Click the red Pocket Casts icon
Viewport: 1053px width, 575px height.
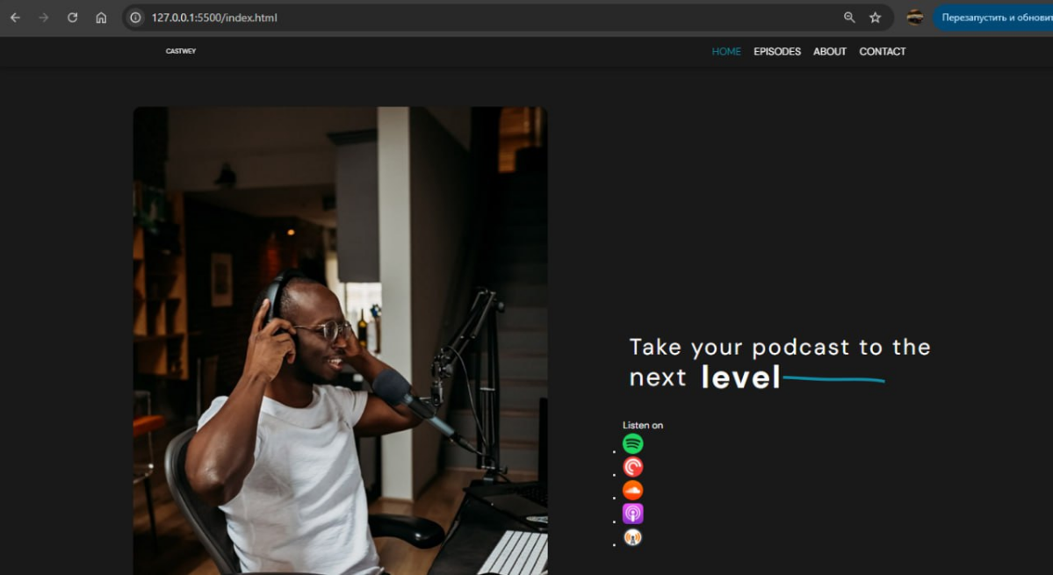point(632,467)
